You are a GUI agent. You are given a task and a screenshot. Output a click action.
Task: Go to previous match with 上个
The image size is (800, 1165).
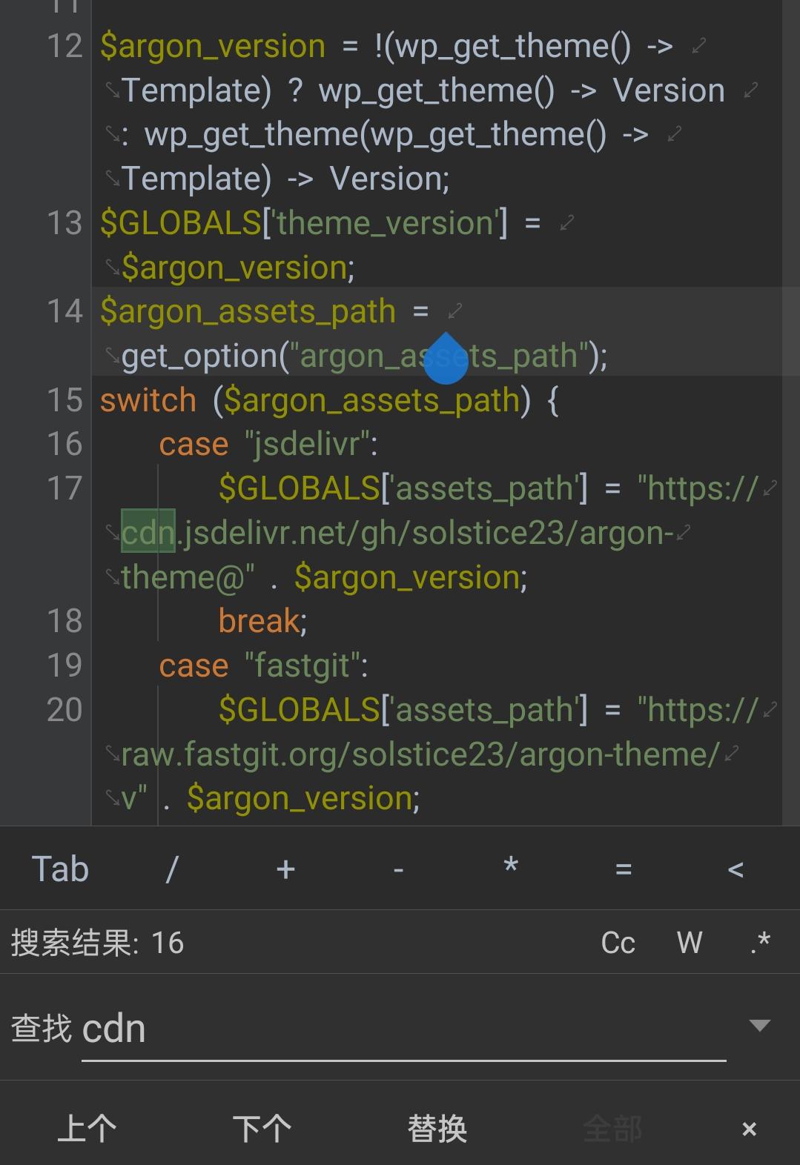tap(87, 1129)
